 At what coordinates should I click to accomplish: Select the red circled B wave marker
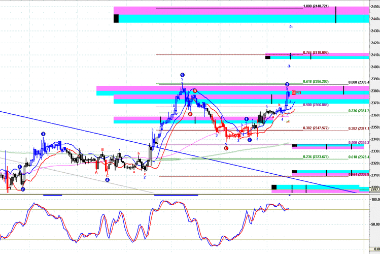[195, 91]
